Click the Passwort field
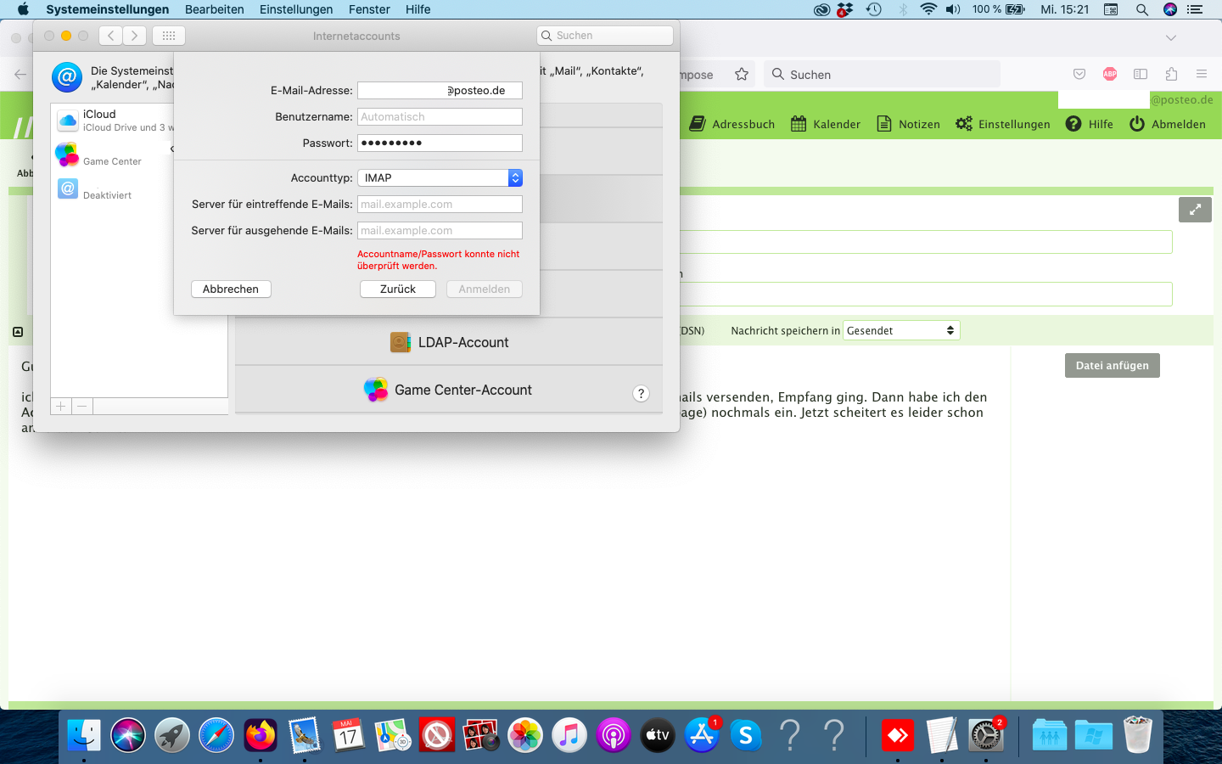The height and width of the screenshot is (764, 1222). [440, 143]
